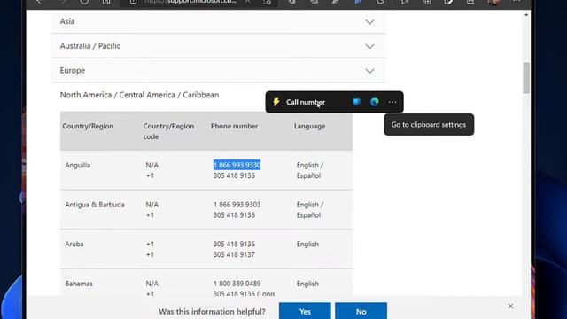Click Aruba's 305 418 9136 number
This screenshot has height=319, width=567.
(234, 244)
